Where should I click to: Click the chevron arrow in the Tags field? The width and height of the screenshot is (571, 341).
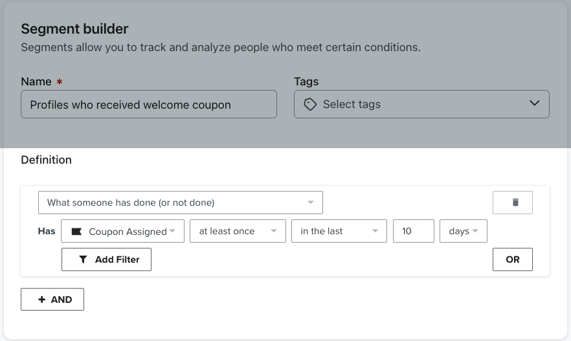tap(534, 104)
